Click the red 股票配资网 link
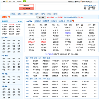Viewport: 99px width, 99px height. (32, 42)
